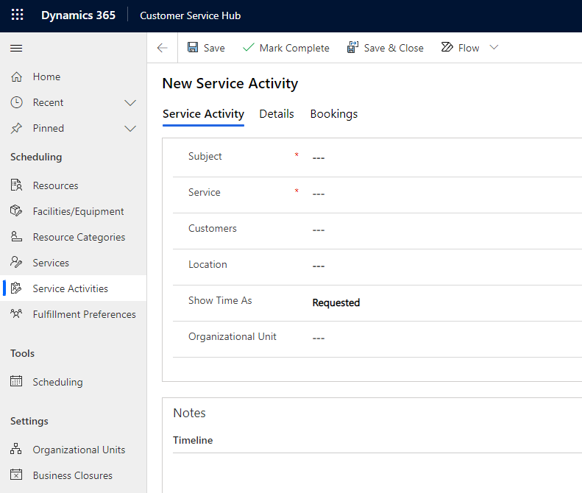Open Business Closures under Settings
This screenshot has height=493, width=582.
click(x=74, y=475)
